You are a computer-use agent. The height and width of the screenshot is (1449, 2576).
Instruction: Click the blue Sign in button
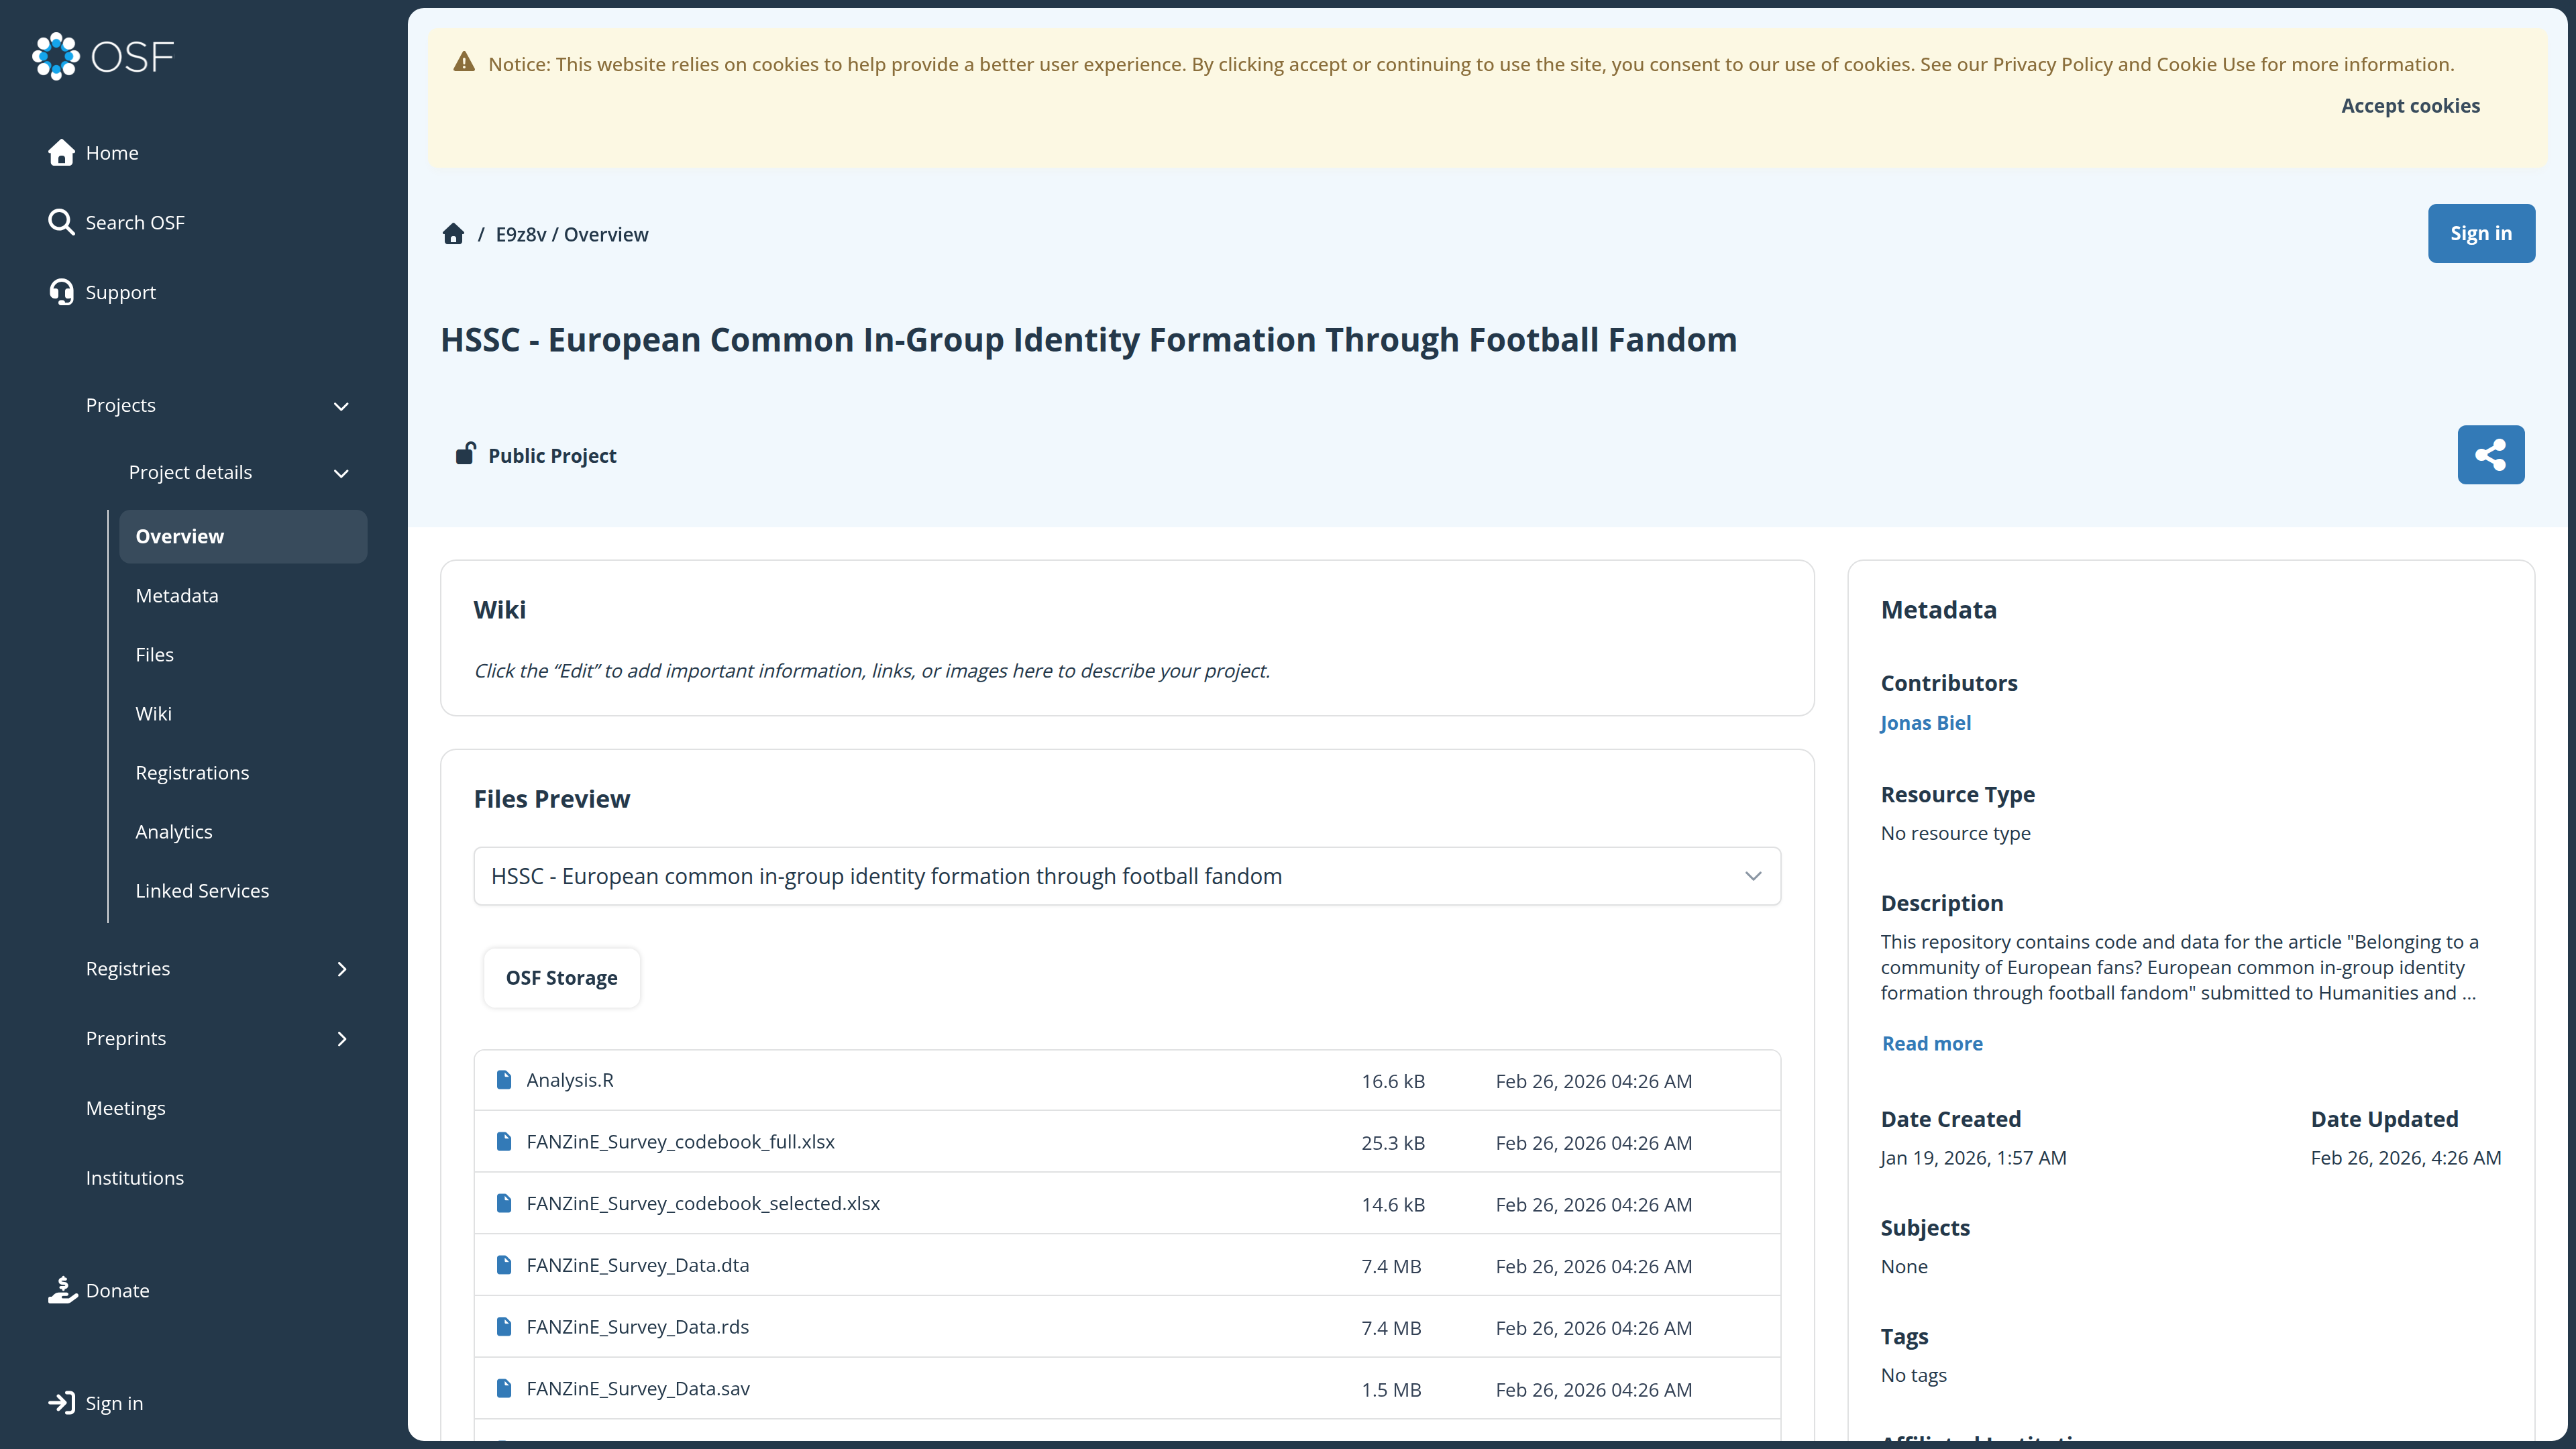point(2481,233)
